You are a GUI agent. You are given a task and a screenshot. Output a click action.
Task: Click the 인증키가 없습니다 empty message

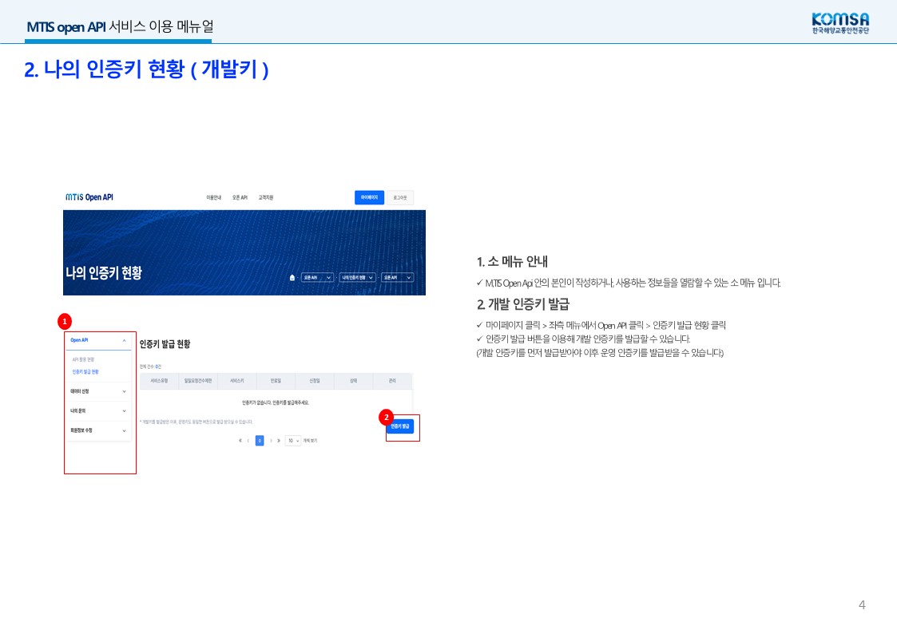(276, 403)
